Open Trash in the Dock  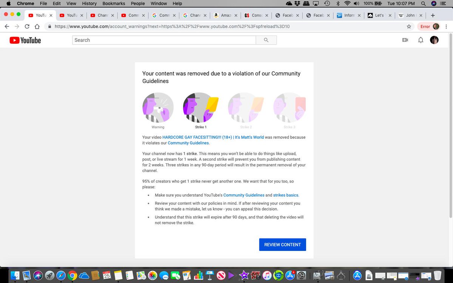(x=438, y=275)
